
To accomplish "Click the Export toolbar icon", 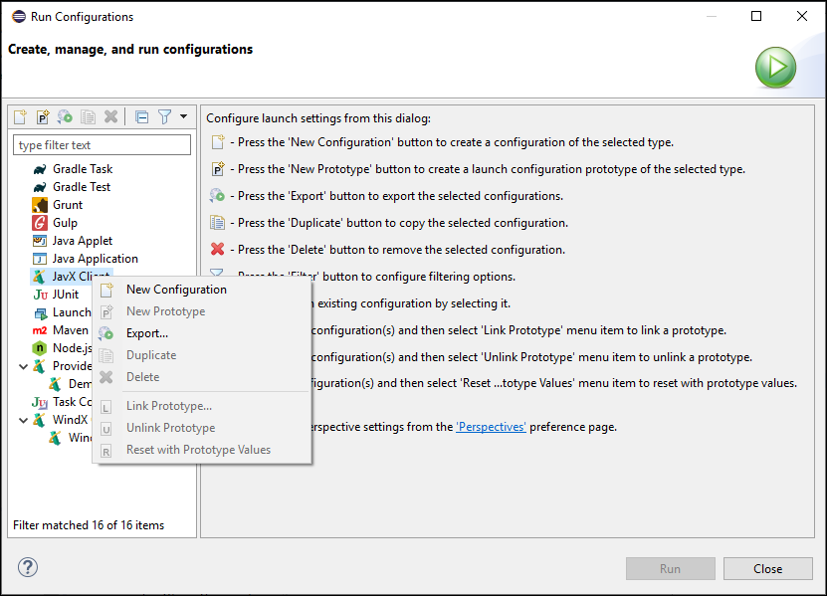I will coord(65,116).
